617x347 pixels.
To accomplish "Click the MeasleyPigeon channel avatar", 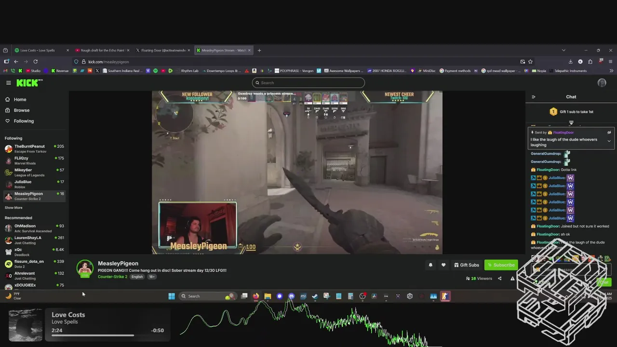I will 85,269.
